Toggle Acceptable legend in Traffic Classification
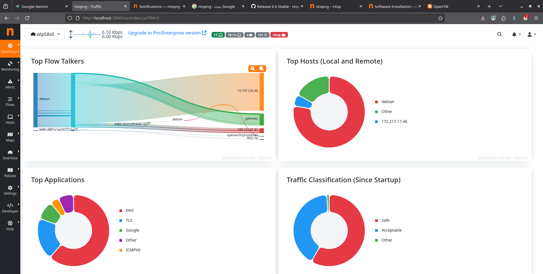The width and height of the screenshot is (543, 274). (x=391, y=230)
